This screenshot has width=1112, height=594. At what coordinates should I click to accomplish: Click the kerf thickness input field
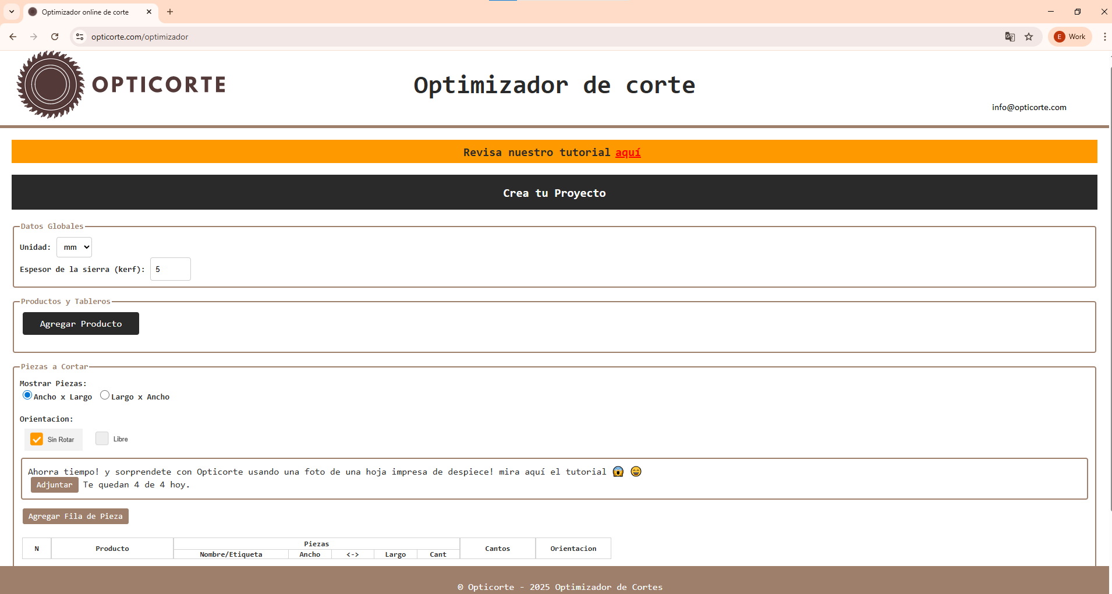coord(170,269)
